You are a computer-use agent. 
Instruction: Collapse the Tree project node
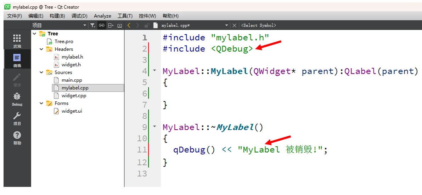pyautogui.click(x=34, y=34)
